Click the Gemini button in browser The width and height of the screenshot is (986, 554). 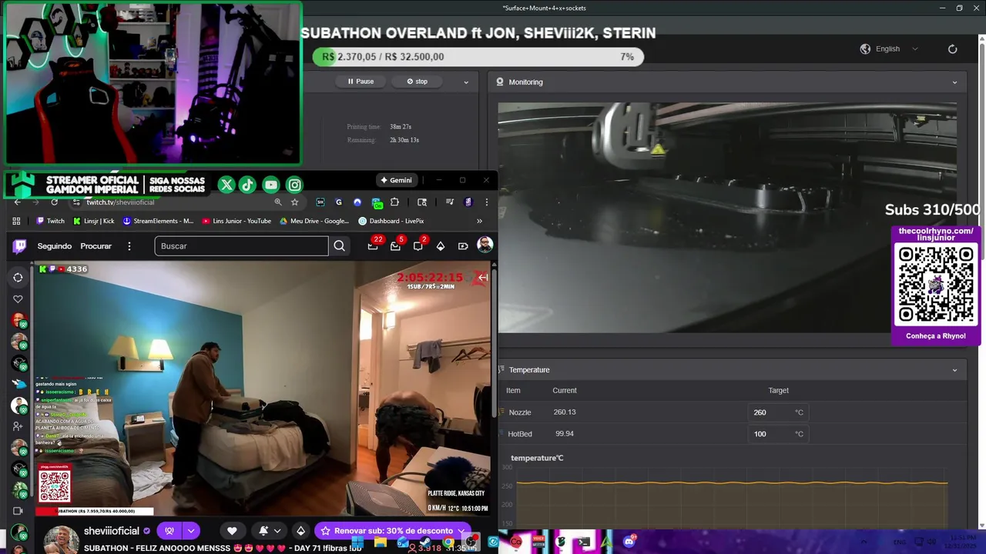[397, 180]
